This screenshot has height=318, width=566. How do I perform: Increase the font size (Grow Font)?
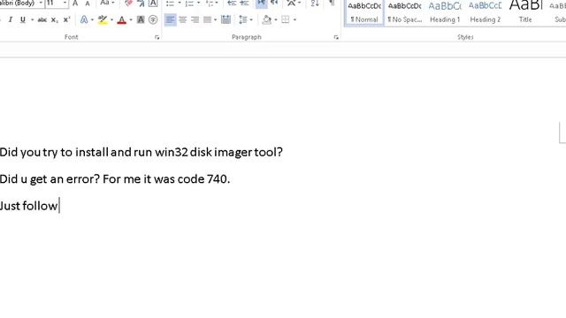pos(75,4)
